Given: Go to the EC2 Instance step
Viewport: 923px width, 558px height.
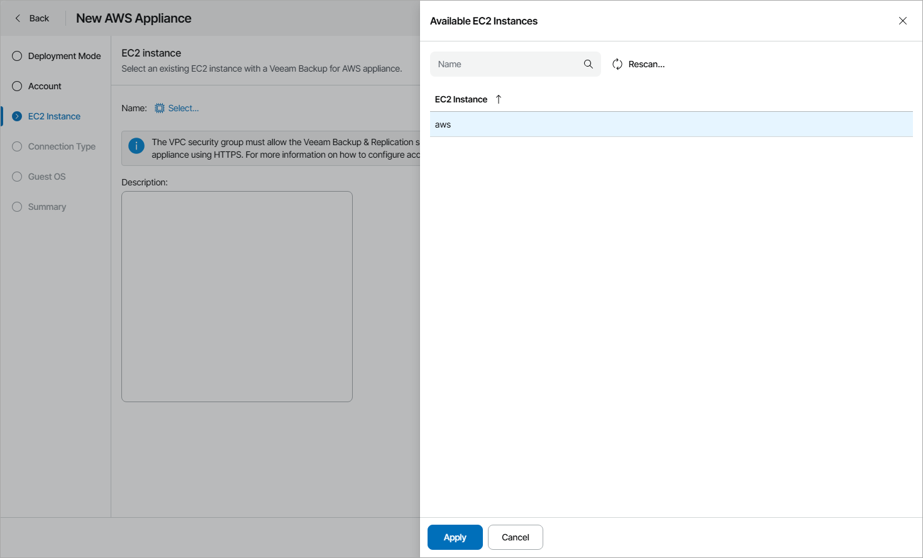Looking at the screenshot, I should coord(54,116).
